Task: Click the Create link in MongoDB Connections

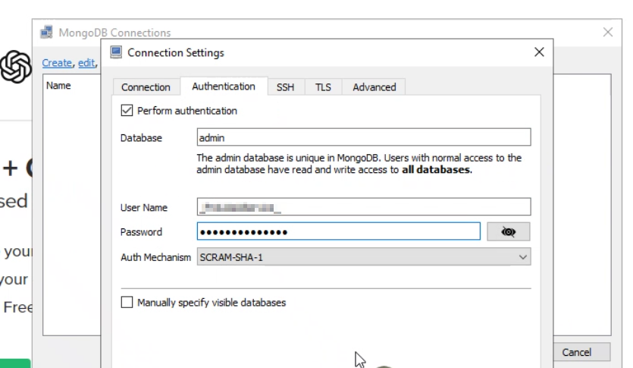Action: click(57, 63)
